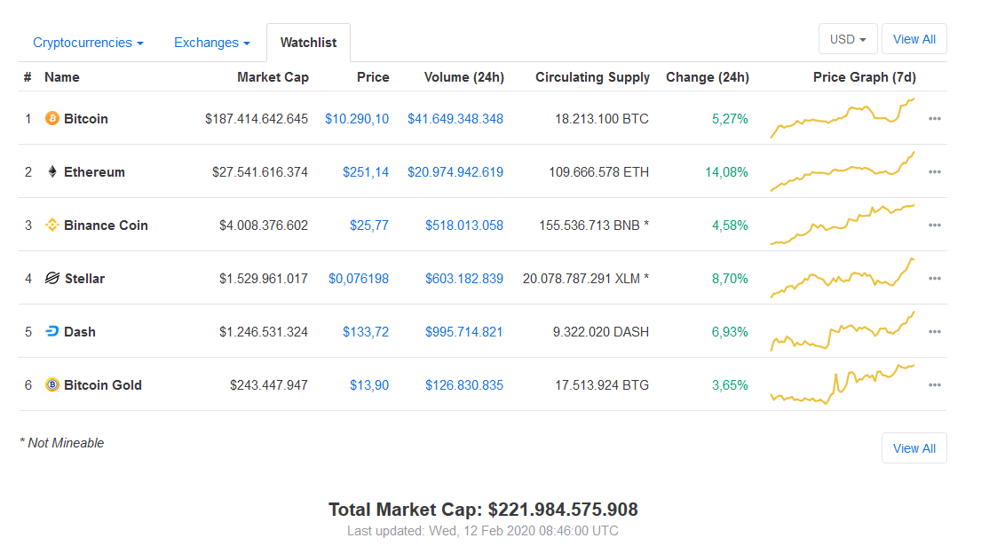The width and height of the screenshot is (981, 546).
Task: Open the three-dot menu for Stellar row
Action: (935, 278)
